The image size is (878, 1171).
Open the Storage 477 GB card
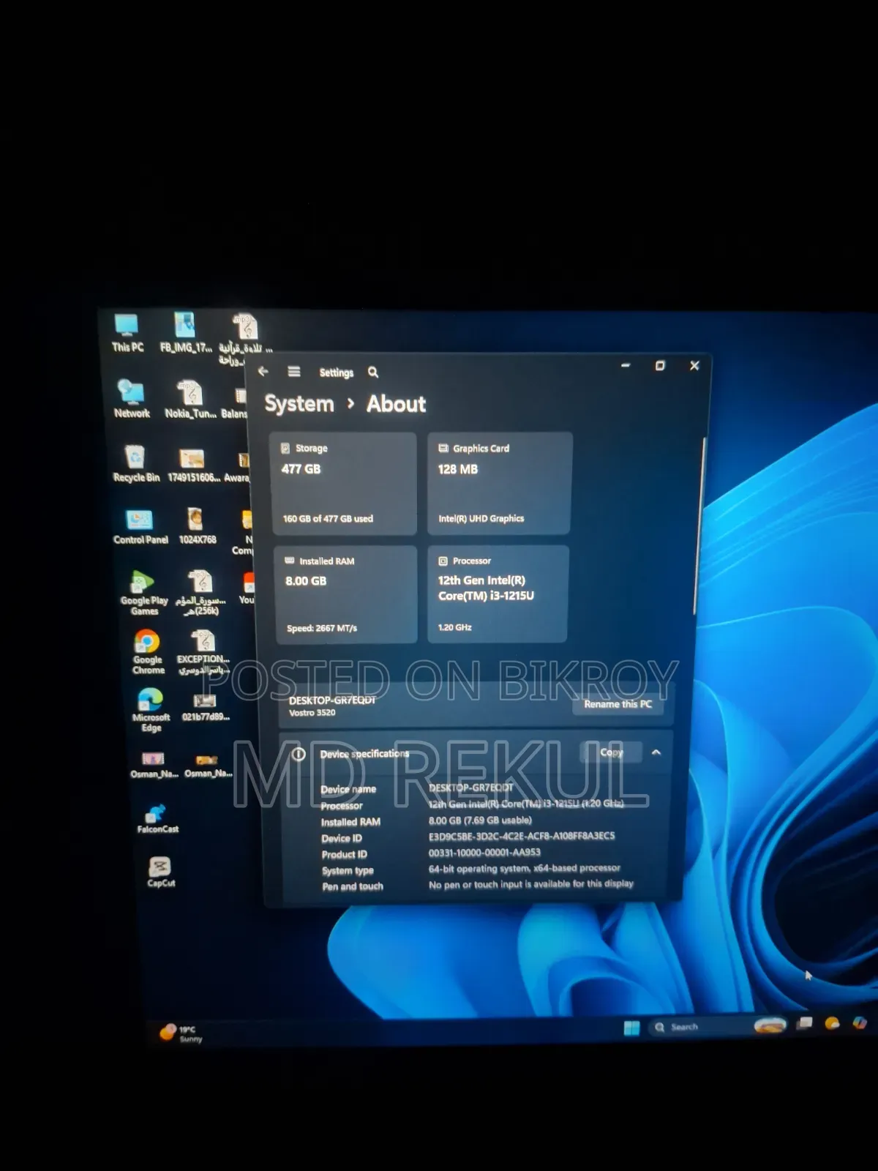click(x=344, y=484)
